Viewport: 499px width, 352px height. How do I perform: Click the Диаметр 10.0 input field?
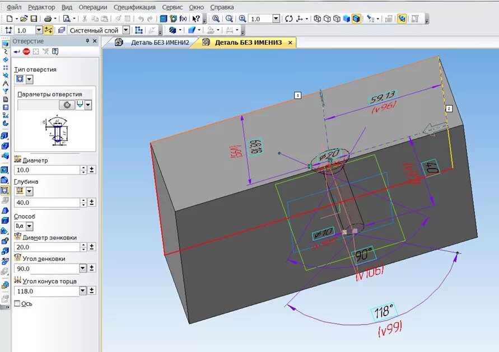point(47,170)
